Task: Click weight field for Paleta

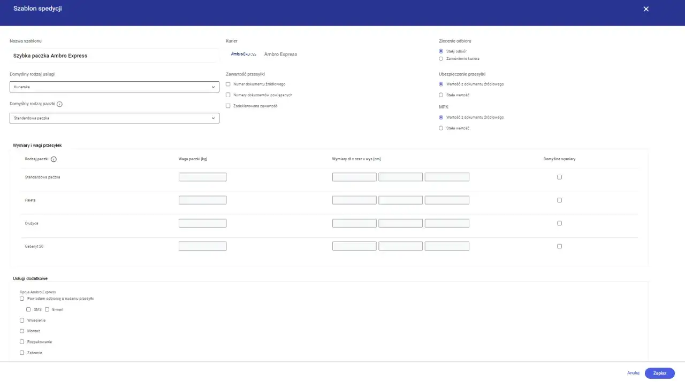Action: pyautogui.click(x=202, y=200)
